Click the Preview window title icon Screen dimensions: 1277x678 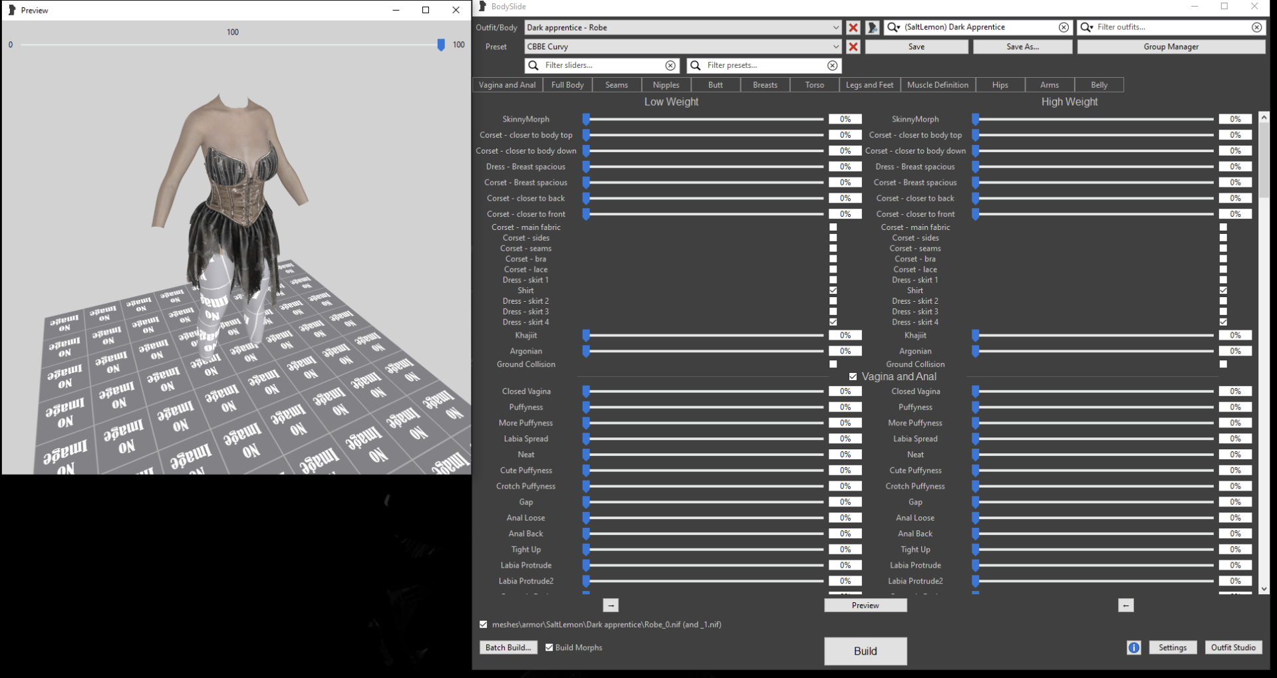[x=11, y=10]
